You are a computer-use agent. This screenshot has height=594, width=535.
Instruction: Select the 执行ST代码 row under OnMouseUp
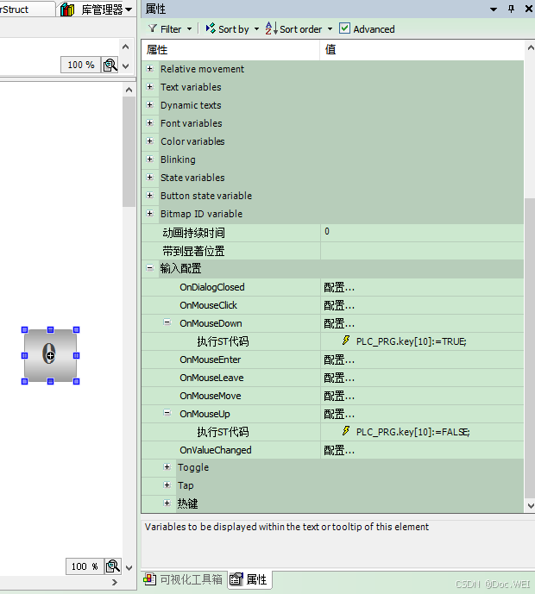(332, 432)
